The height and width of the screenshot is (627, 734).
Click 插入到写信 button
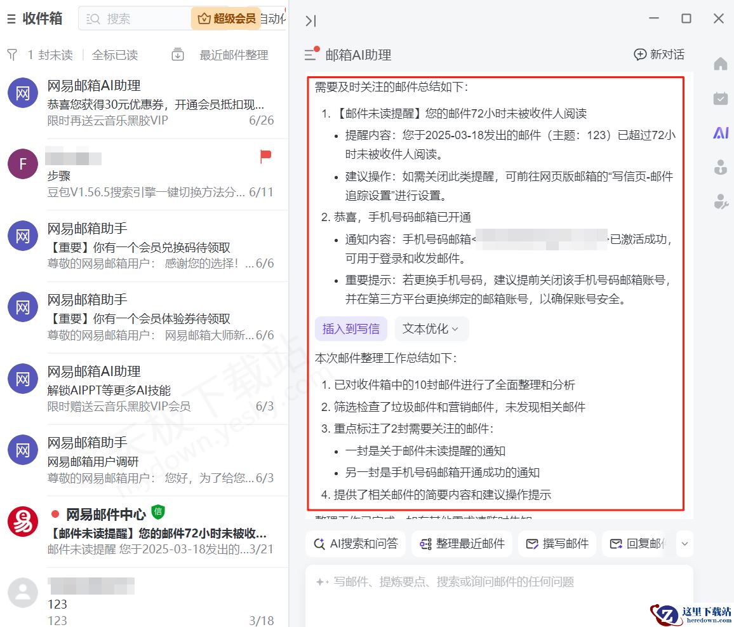(x=351, y=328)
